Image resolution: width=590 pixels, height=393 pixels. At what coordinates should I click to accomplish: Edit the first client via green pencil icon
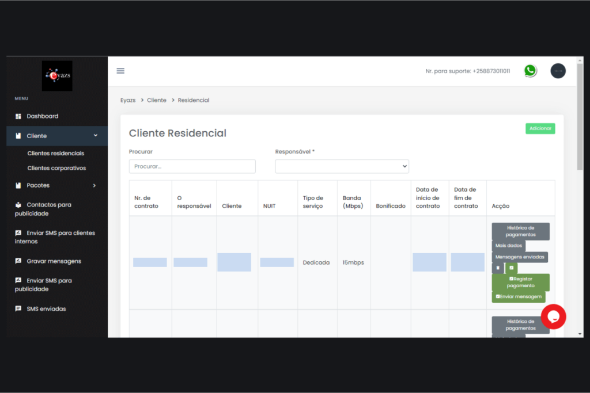tap(512, 268)
